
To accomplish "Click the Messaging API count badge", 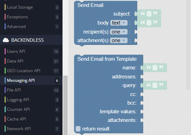I will (57, 80).
